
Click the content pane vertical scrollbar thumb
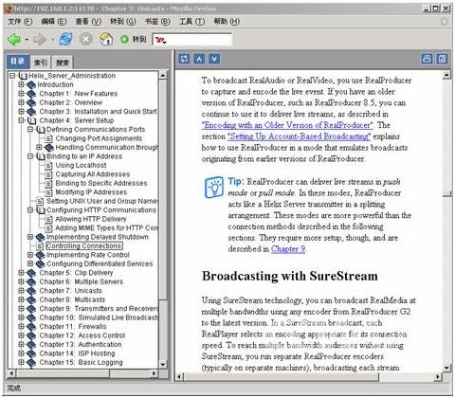pos(446,193)
